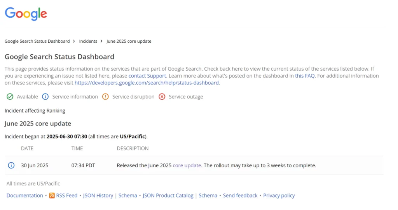The height and width of the screenshot is (210, 398).
Task: Click the blue Service information legend icon
Action: pyautogui.click(x=45, y=97)
